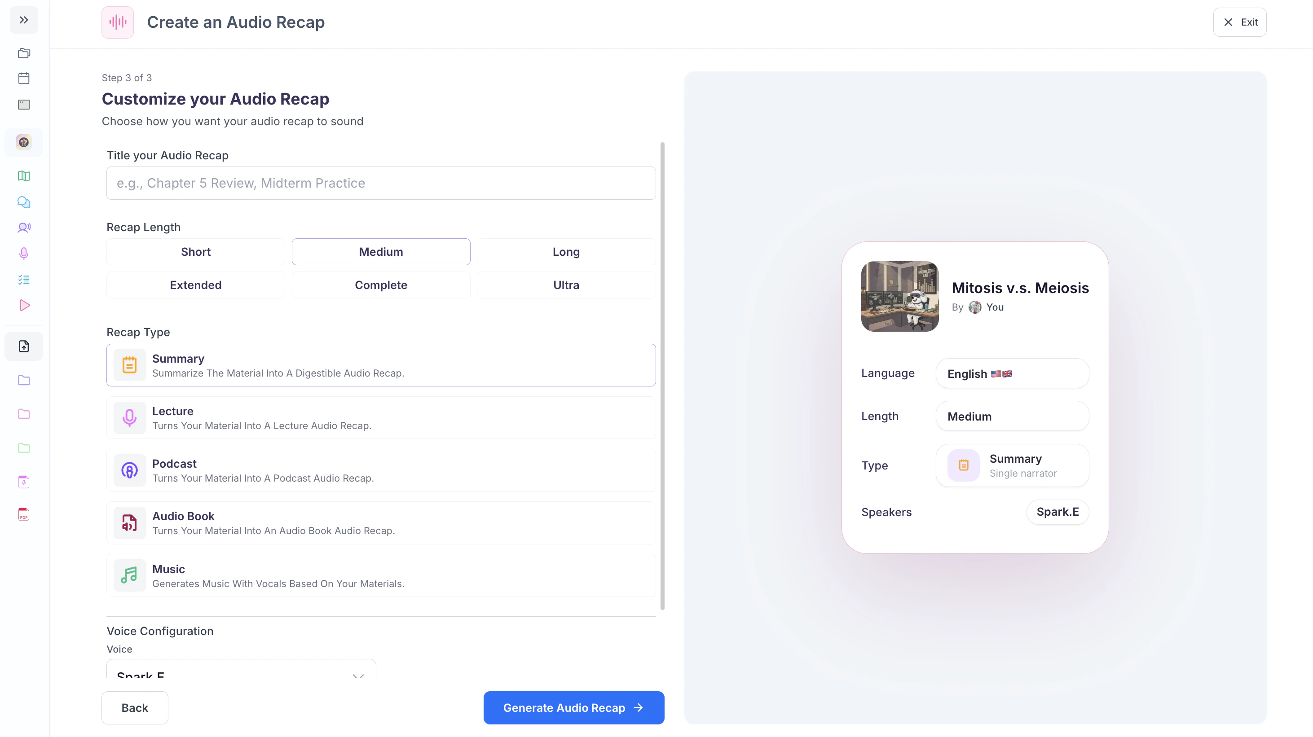The width and height of the screenshot is (1313, 737).
Task: Open the chat bubbles icon in sidebar
Action: 23,202
